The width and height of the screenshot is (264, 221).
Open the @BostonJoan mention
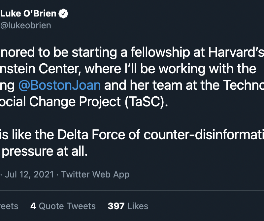pyautogui.click(x=59, y=85)
